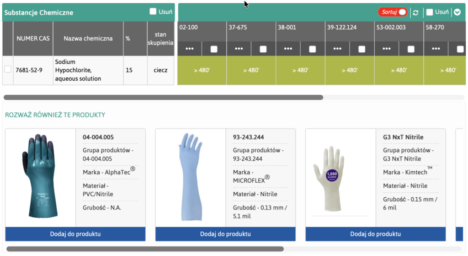Click the NUMER CAS column header
The height and width of the screenshot is (256, 468).
click(32, 39)
